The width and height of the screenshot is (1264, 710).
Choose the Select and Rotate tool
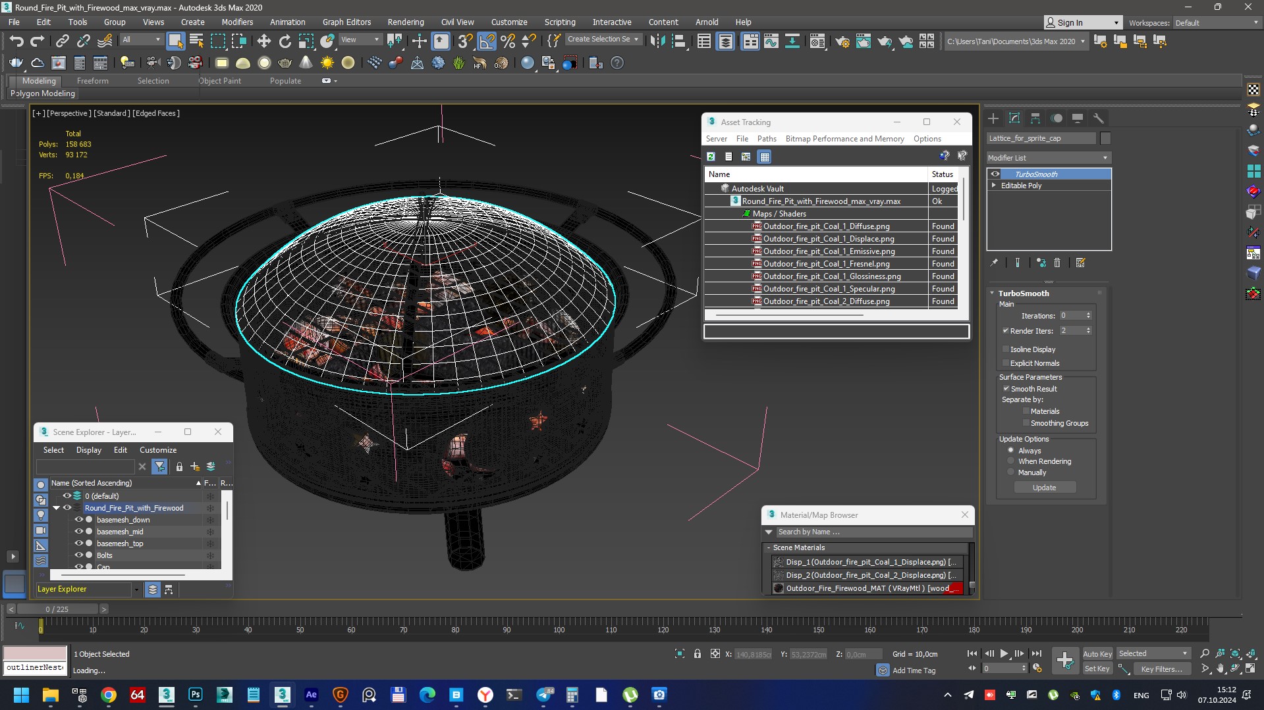pos(285,41)
